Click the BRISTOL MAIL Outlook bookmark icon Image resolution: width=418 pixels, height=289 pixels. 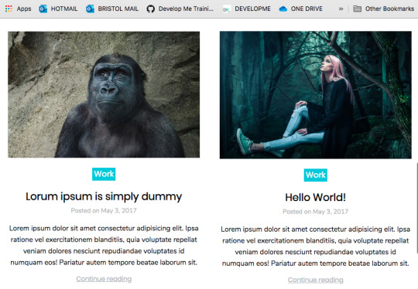[90, 8]
